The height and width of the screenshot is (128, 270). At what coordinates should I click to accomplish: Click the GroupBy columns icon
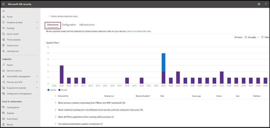tap(246, 37)
